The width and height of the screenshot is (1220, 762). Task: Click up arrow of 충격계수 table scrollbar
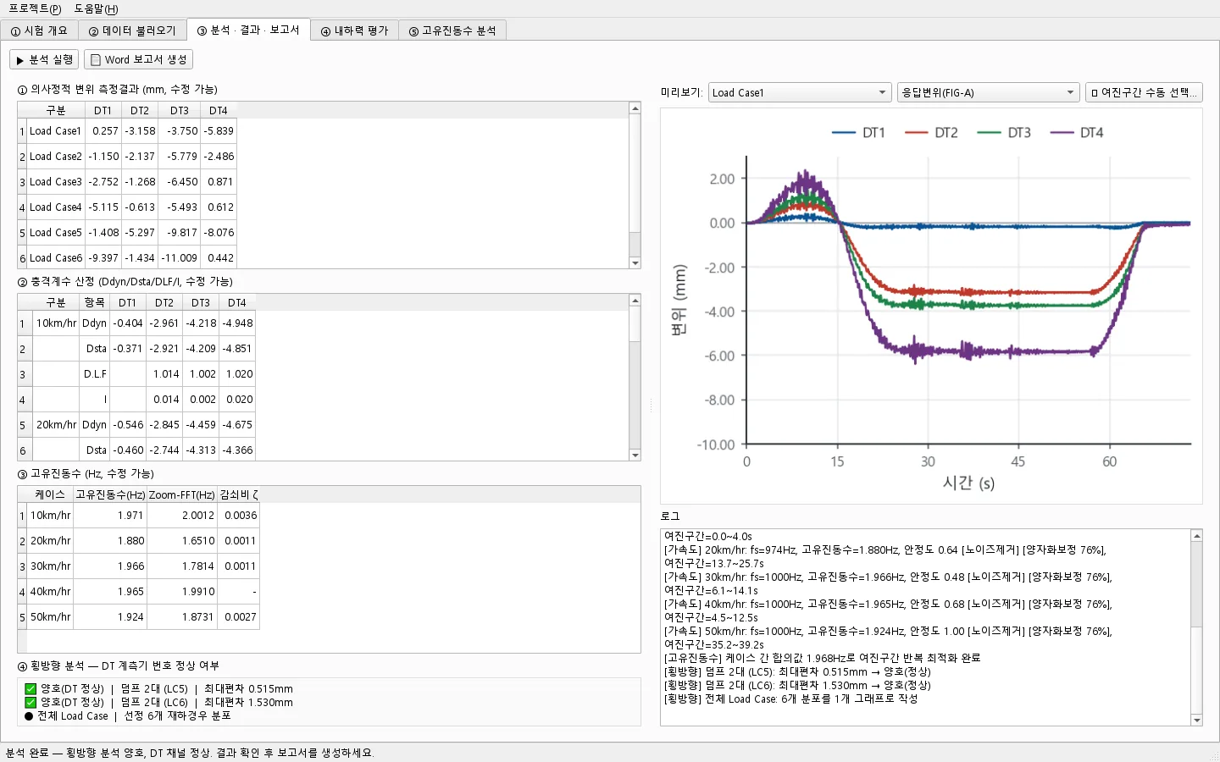[635, 301]
